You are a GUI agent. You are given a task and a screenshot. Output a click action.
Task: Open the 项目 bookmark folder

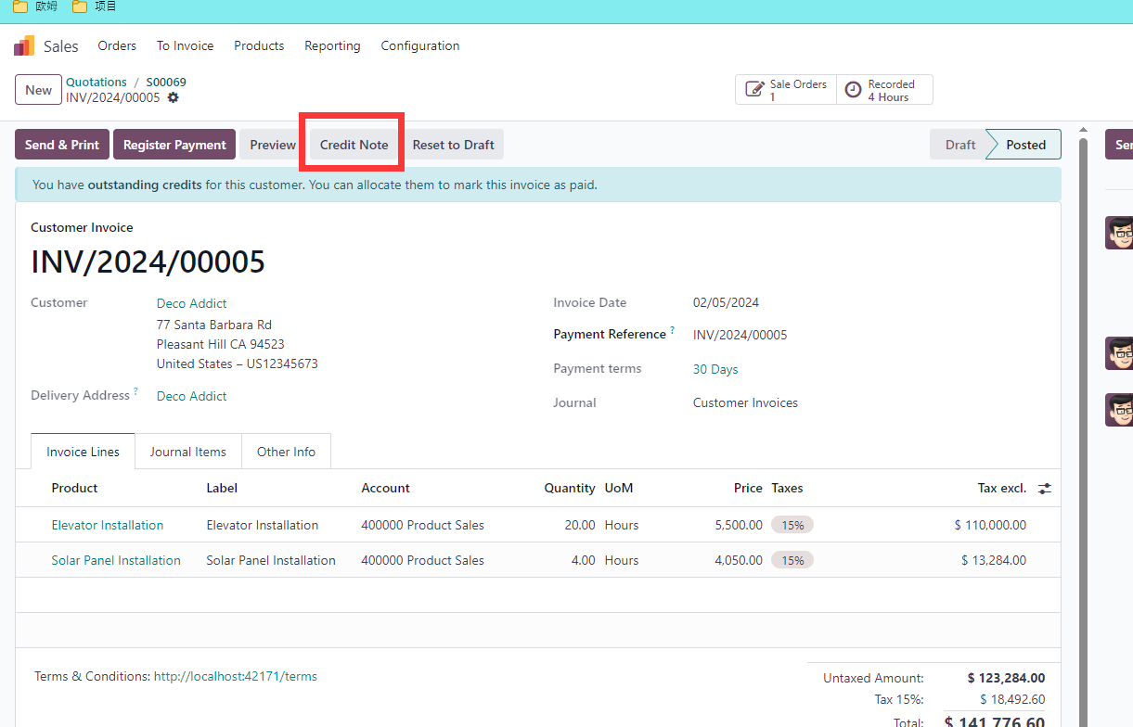coord(95,6)
